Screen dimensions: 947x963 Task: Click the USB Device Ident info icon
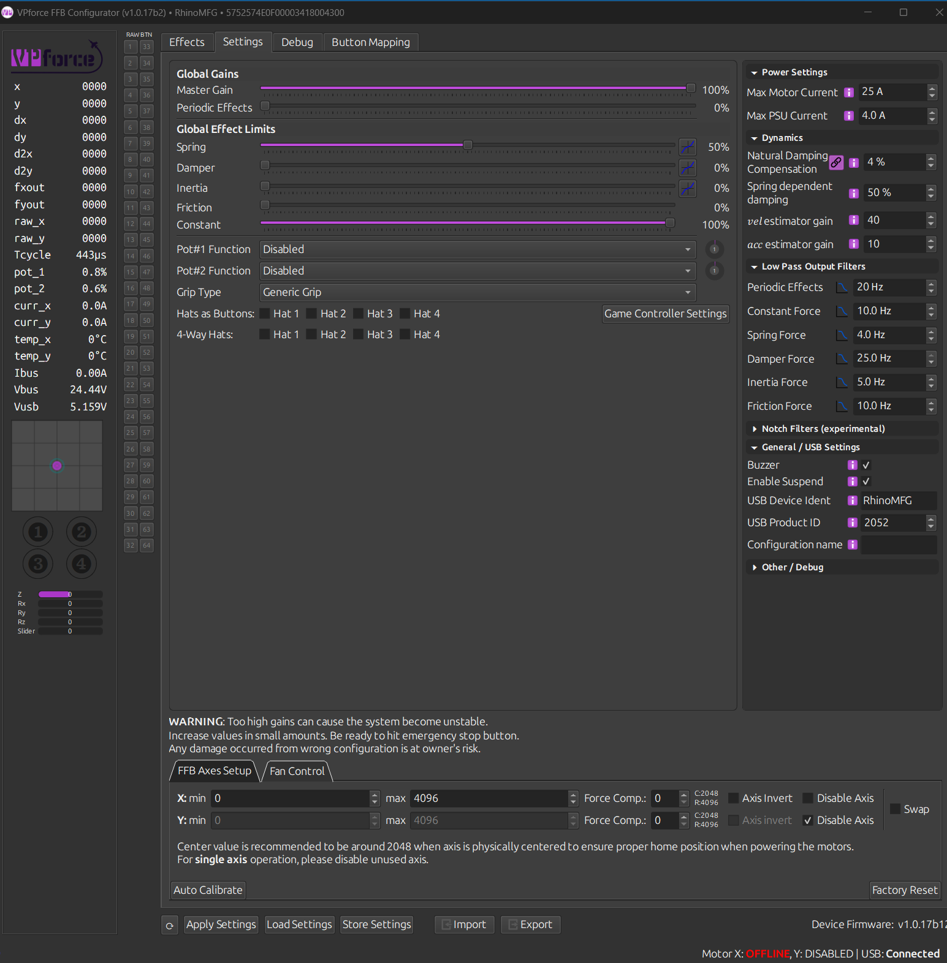point(853,500)
